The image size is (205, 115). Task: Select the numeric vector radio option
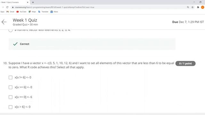click(x=11, y=30)
